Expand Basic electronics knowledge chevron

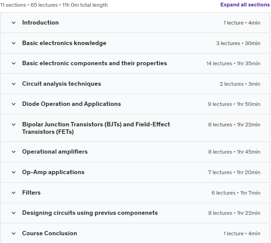click(14, 43)
